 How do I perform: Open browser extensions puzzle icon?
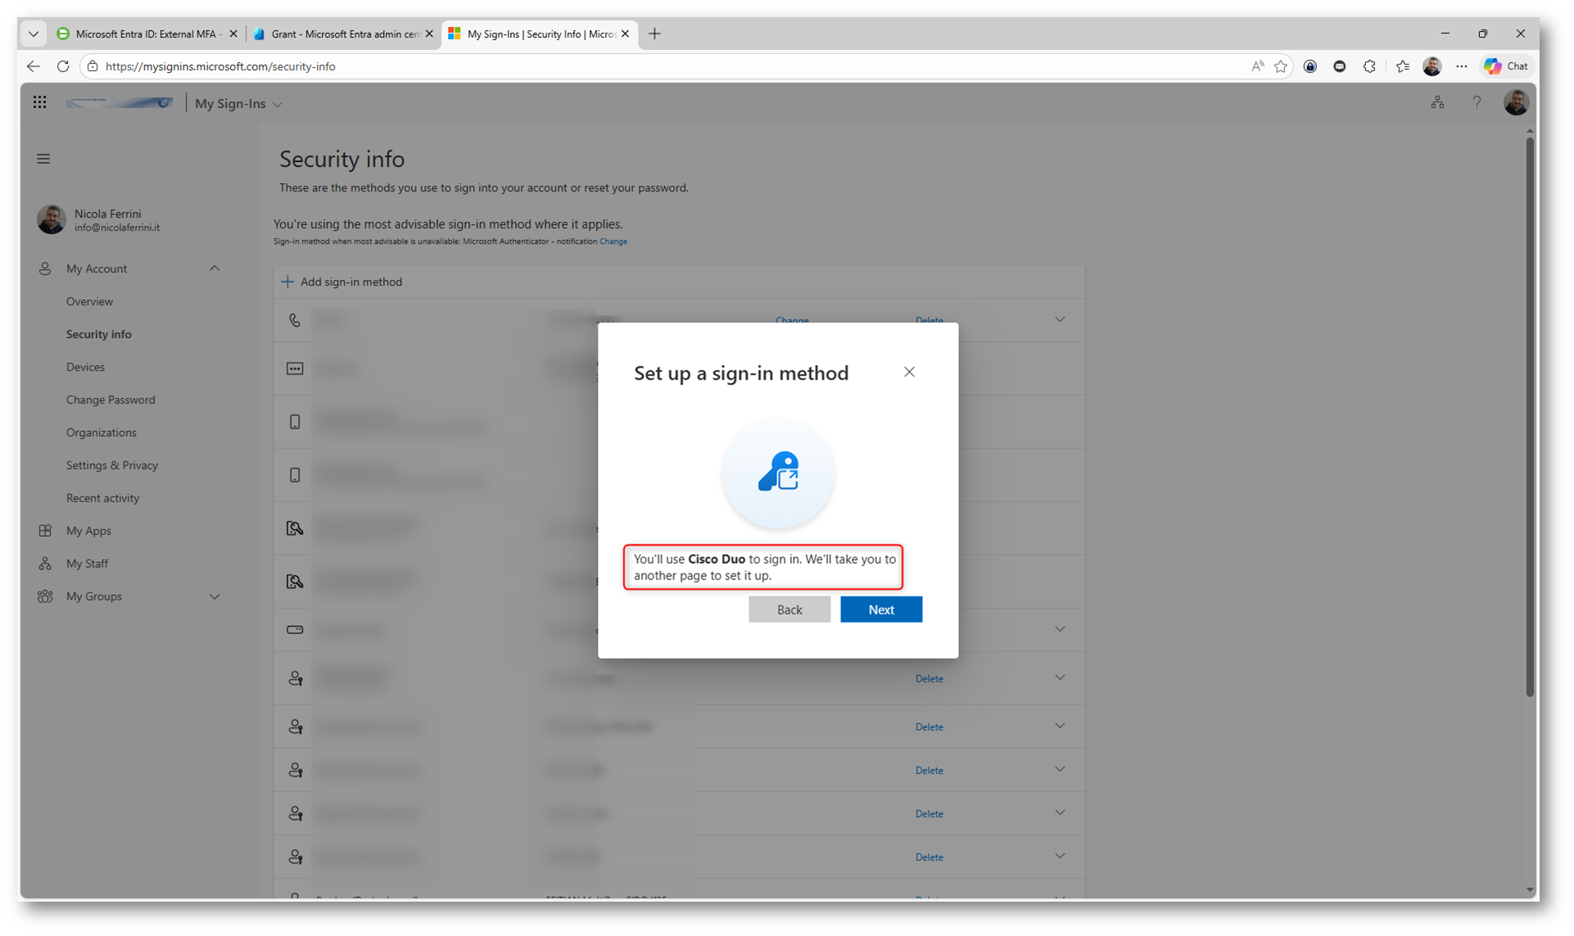[x=1369, y=66]
